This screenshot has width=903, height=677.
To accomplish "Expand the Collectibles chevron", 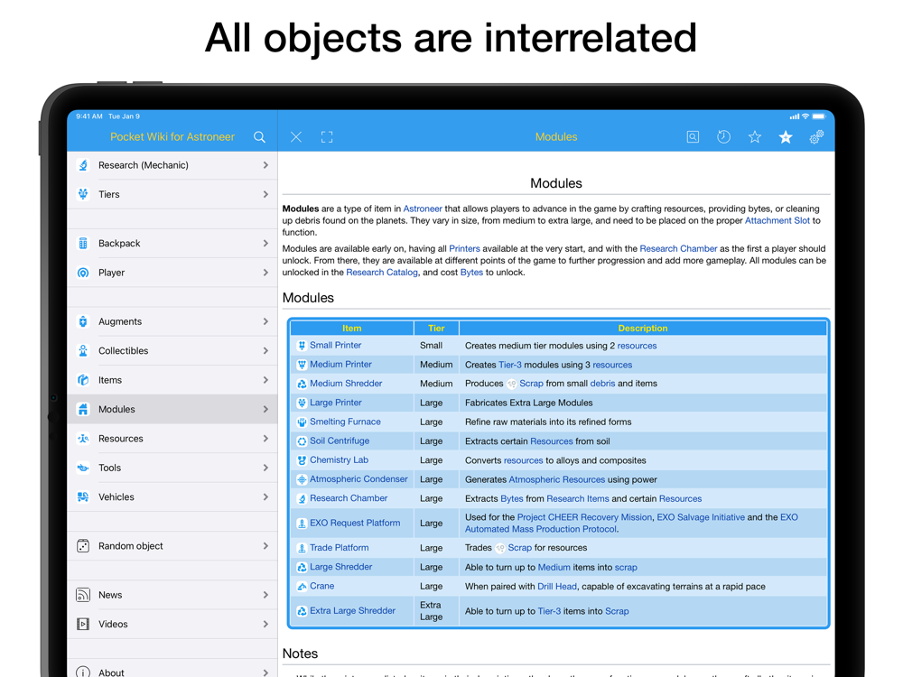I will 265,350.
